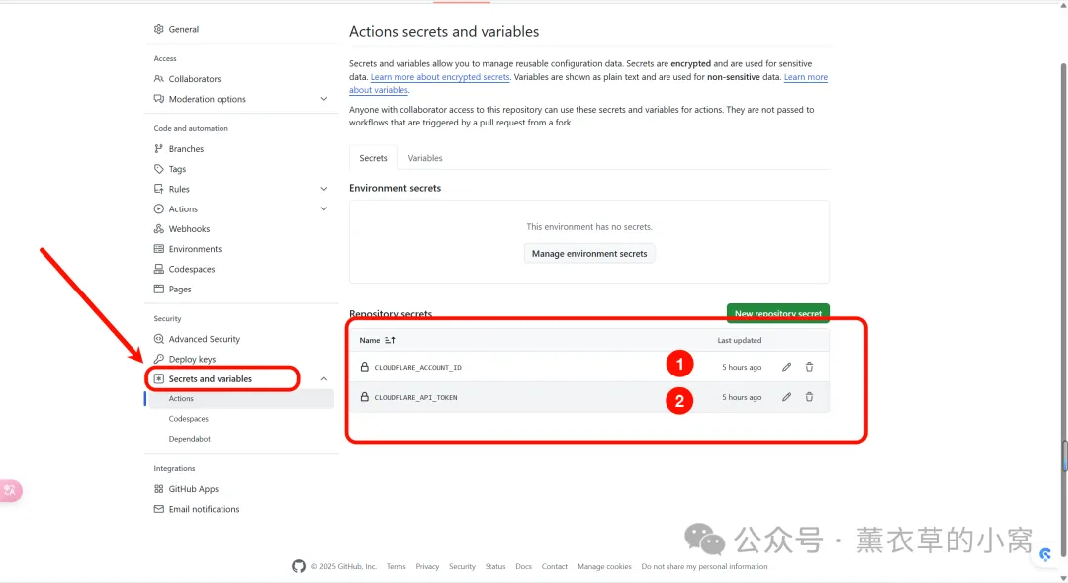Click the Collaborators people icon
The height and width of the screenshot is (583, 1068).
pos(158,79)
